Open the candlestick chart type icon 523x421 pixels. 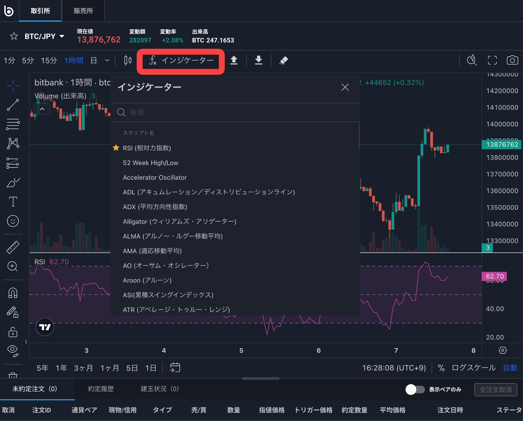(128, 60)
